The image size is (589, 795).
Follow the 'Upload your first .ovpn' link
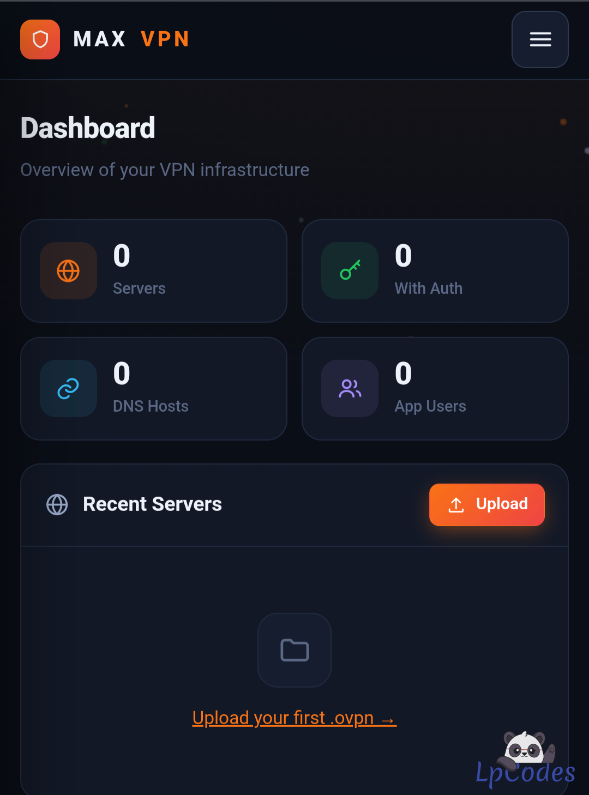[294, 718]
